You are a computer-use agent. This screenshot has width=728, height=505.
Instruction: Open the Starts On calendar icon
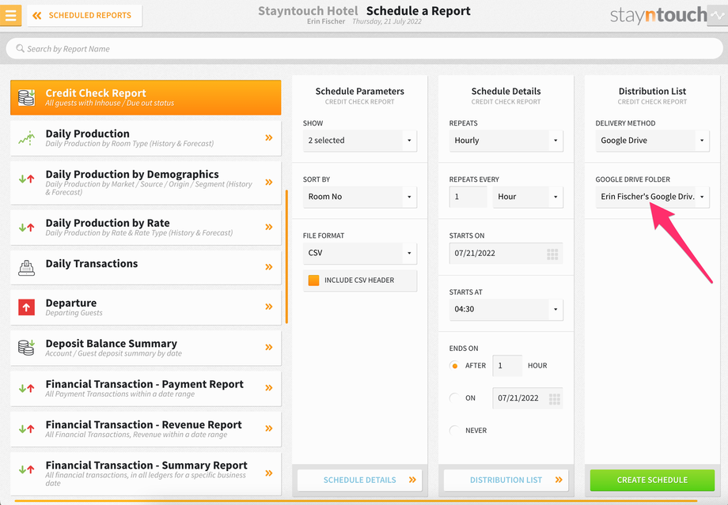pyautogui.click(x=552, y=254)
